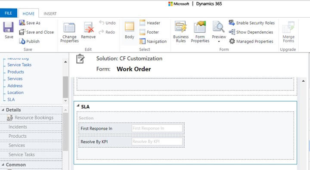Open Managed Properties with the gear icon

(232, 41)
